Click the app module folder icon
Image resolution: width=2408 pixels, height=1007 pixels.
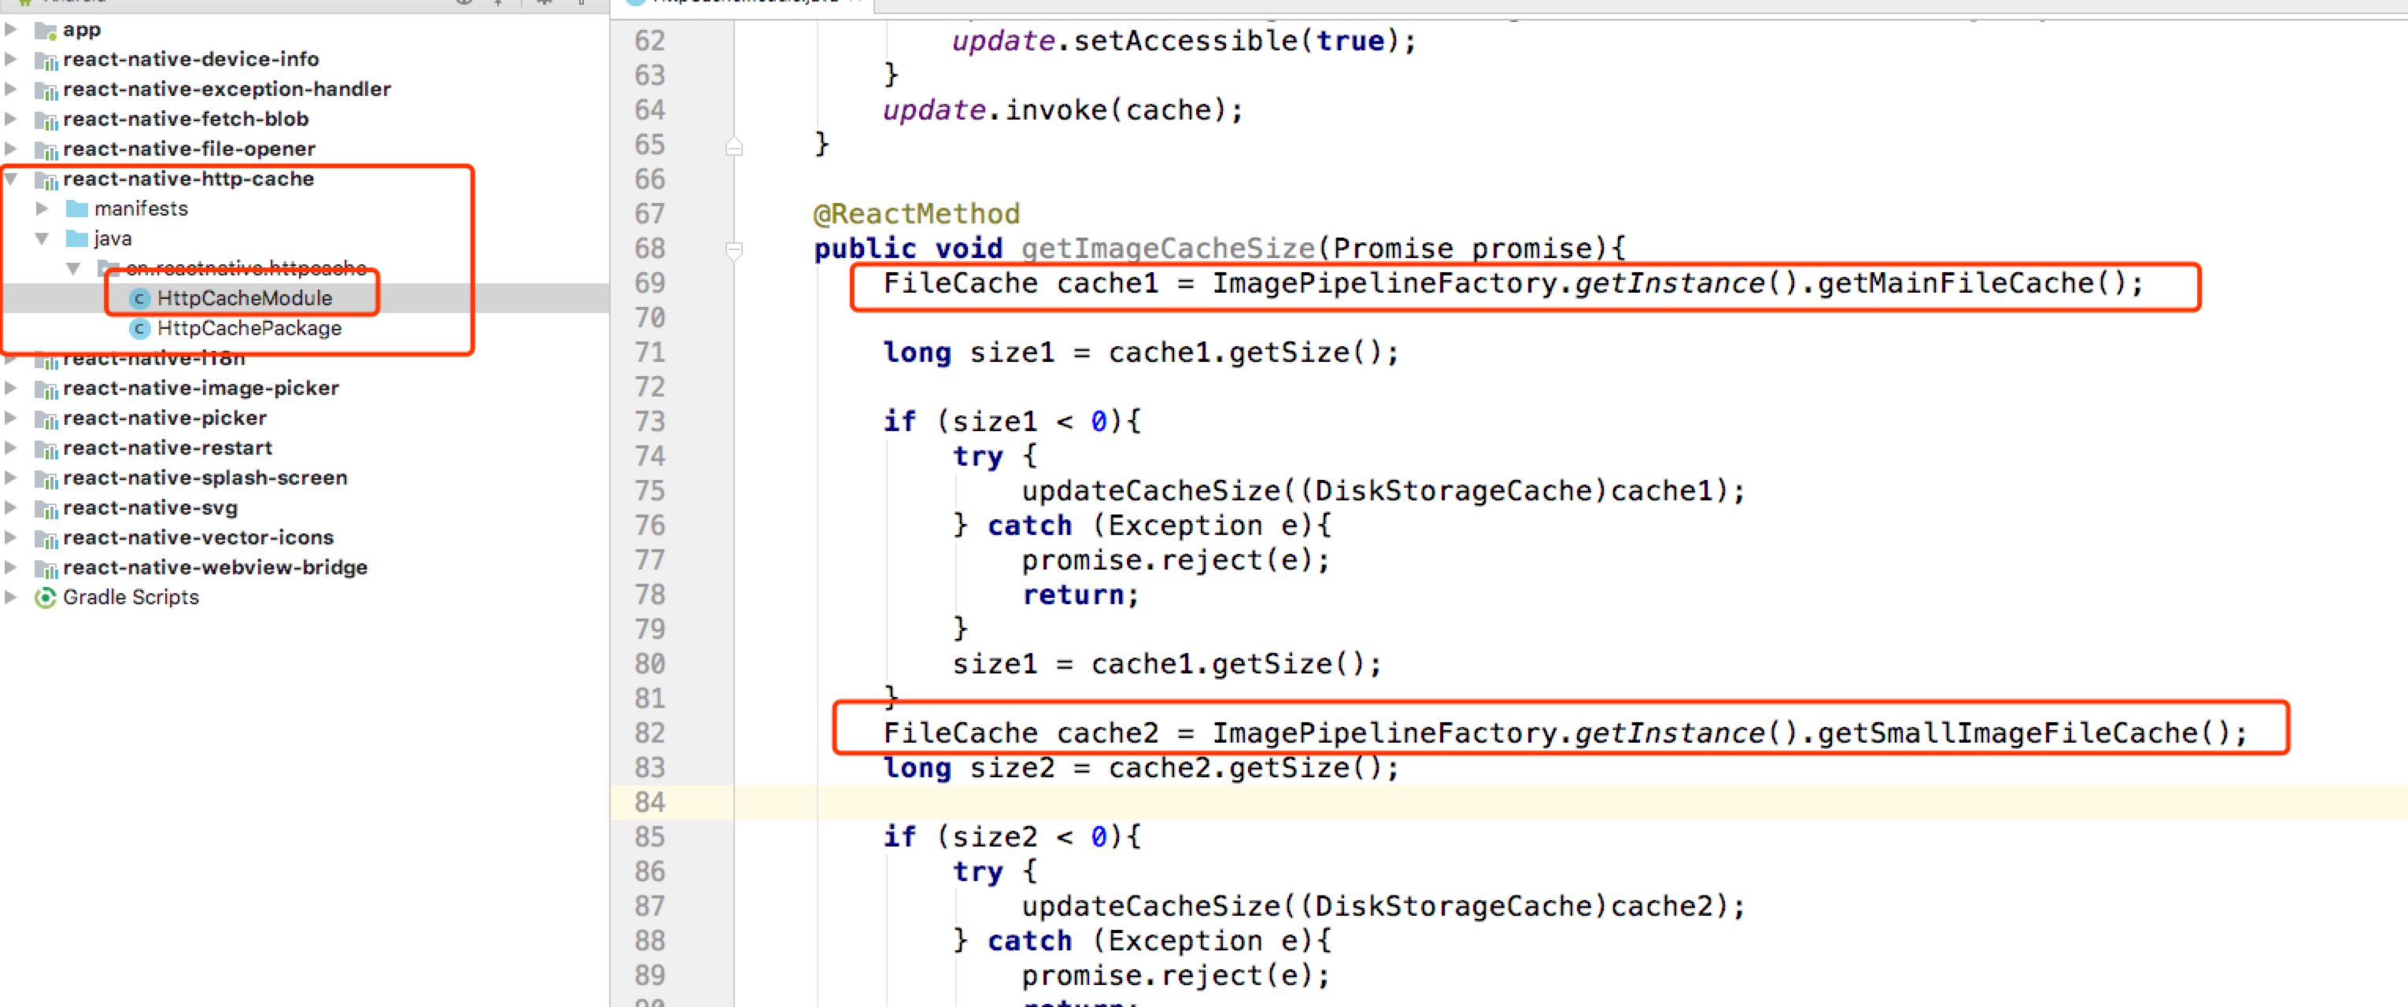pos(46,30)
